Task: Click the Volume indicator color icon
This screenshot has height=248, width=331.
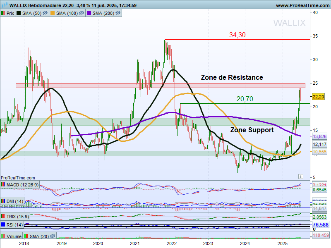Action: (x=3, y=236)
